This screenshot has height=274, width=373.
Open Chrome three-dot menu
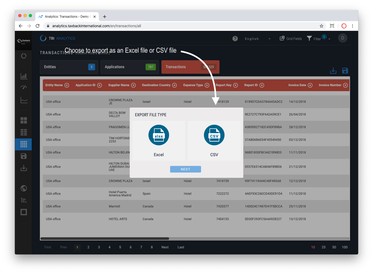point(352,26)
